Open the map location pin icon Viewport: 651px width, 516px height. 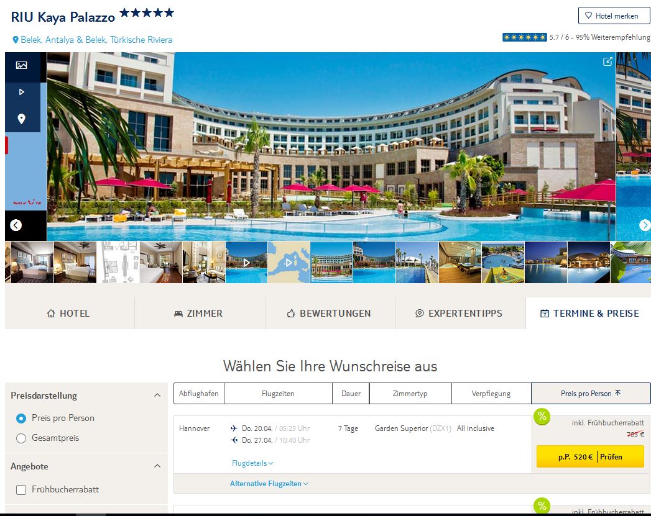[x=22, y=119]
